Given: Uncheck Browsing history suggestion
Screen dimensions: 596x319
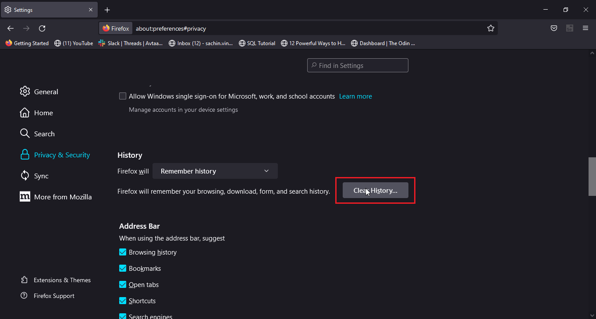Looking at the screenshot, I should point(123,252).
